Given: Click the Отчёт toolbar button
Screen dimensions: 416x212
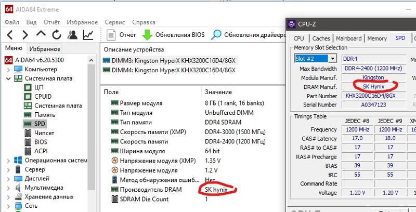Looking at the screenshot, I should pyautogui.click(x=121, y=35).
